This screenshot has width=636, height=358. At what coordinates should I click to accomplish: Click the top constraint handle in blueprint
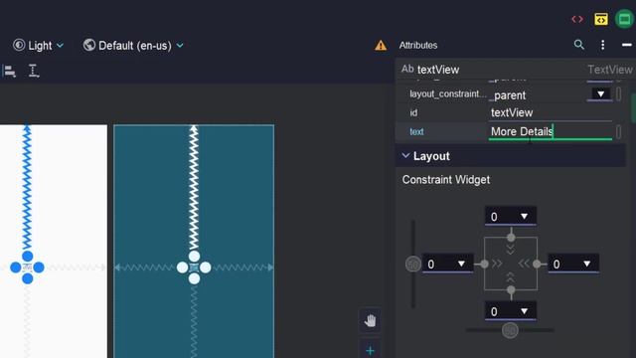point(194,257)
